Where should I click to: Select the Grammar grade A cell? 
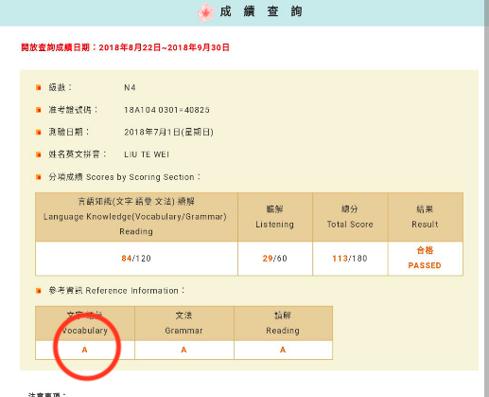coord(184,350)
